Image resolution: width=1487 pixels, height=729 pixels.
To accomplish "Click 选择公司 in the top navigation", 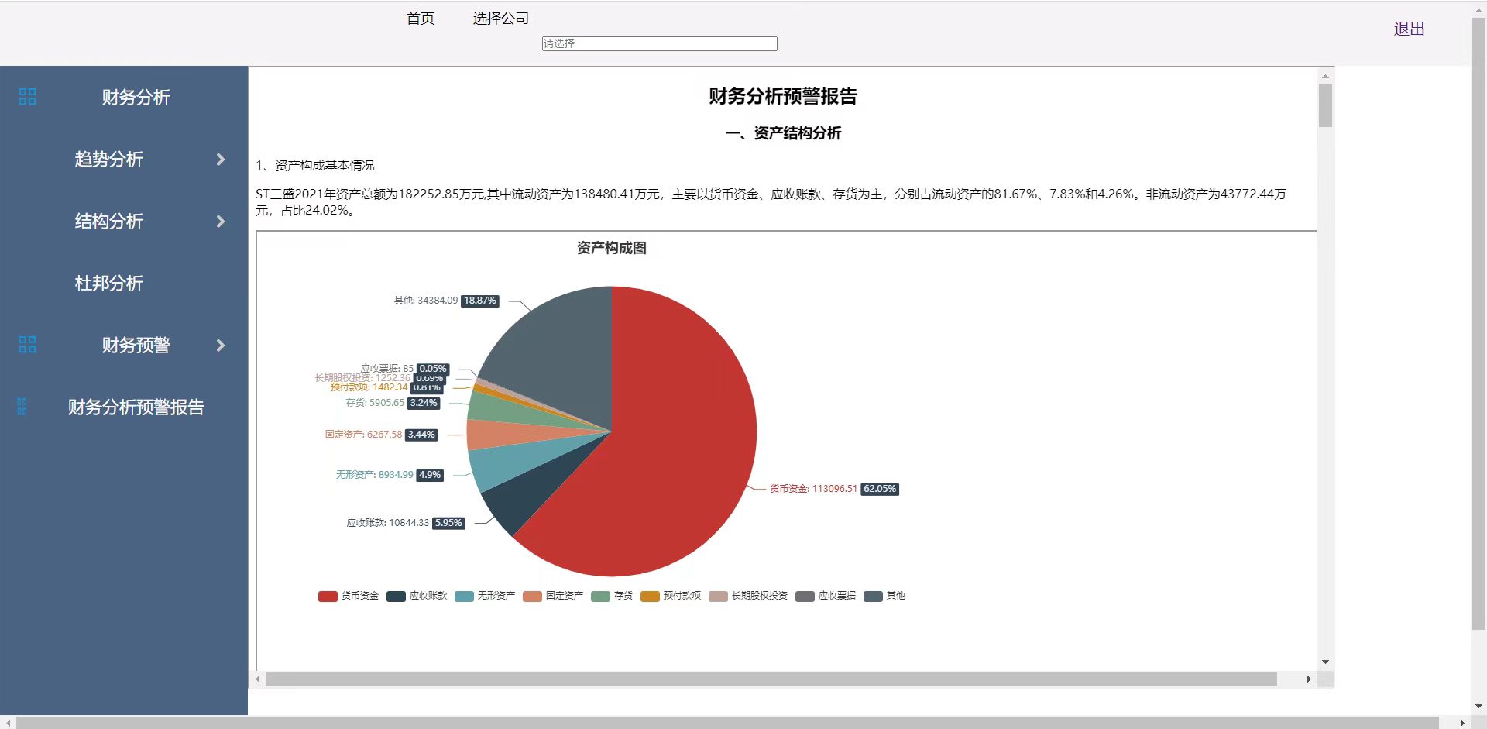I will (x=501, y=18).
